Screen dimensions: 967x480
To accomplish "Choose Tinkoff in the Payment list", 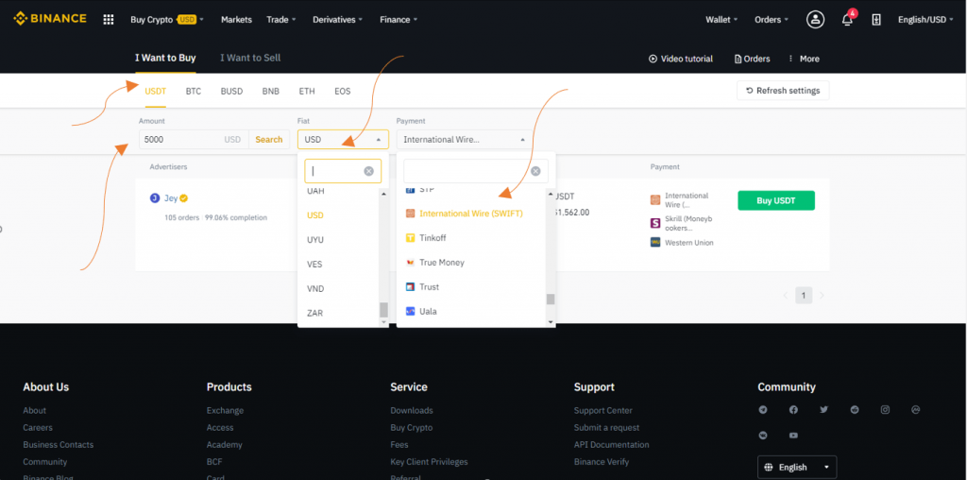I will coord(433,237).
